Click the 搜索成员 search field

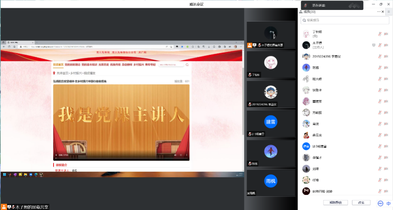pyautogui.click(x=346, y=20)
